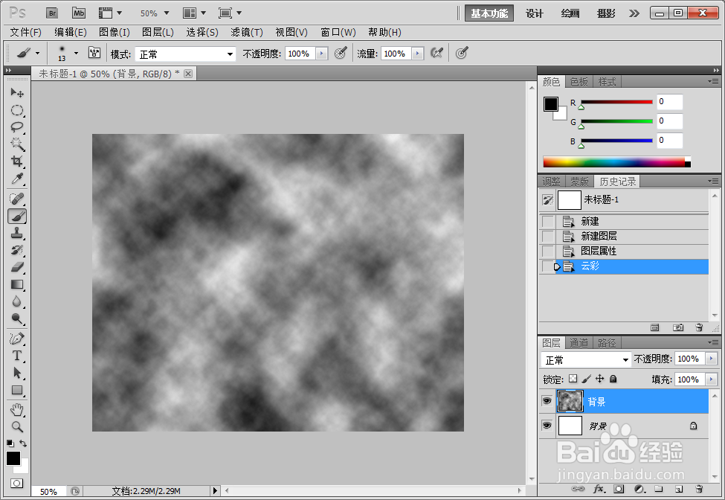Screen dimensions: 725x500
Task: Hide the selected top 背景 layer
Action: point(547,401)
